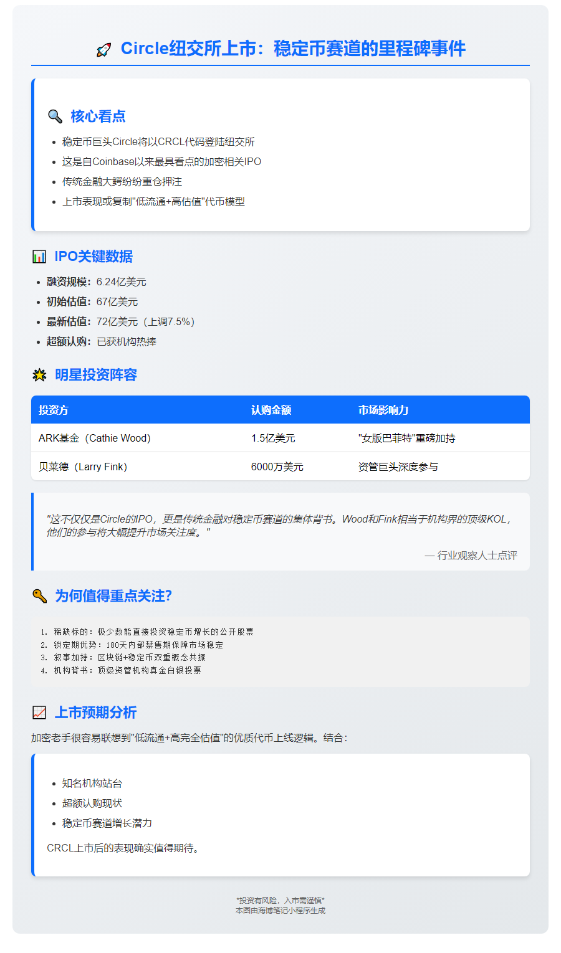Click the disclaimer 投资有风险，入市需谨慎
The width and height of the screenshot is (561, 953).
tap(280, 901)
